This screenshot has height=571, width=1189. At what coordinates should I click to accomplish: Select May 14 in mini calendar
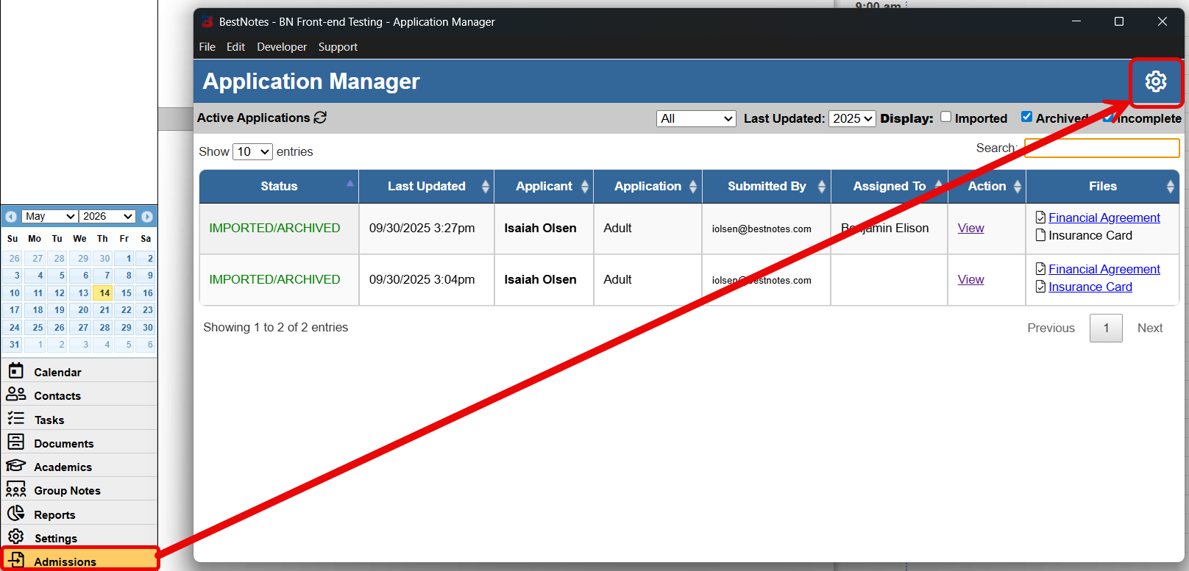[104, 292]
